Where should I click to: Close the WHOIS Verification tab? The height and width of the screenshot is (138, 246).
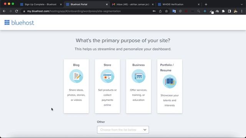point(199,4)
